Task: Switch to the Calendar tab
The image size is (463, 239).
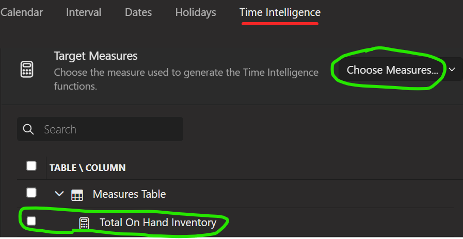Action: pos(22,12)
